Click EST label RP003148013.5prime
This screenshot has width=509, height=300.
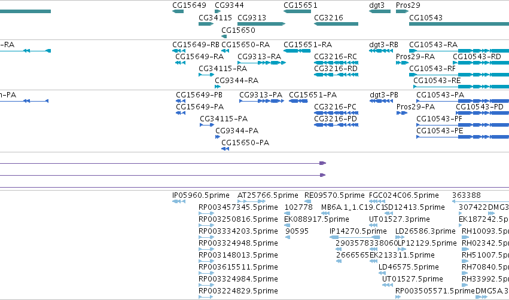tap(238, 256)
